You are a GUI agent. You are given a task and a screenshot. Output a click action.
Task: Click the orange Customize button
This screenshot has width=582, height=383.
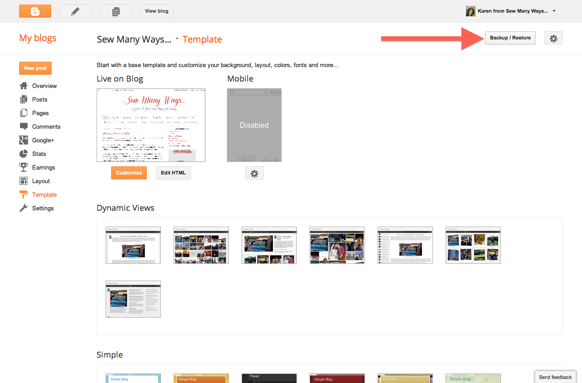coord(129,173)
